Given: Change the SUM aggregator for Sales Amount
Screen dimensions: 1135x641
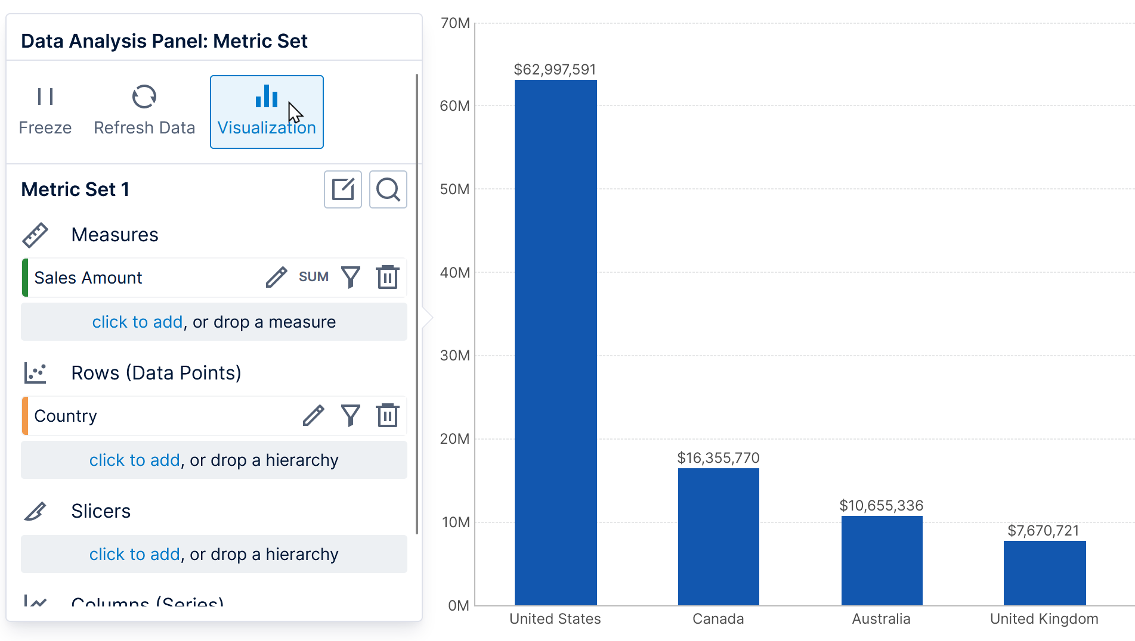Looking at the screenshot, I should coord(313,278).
